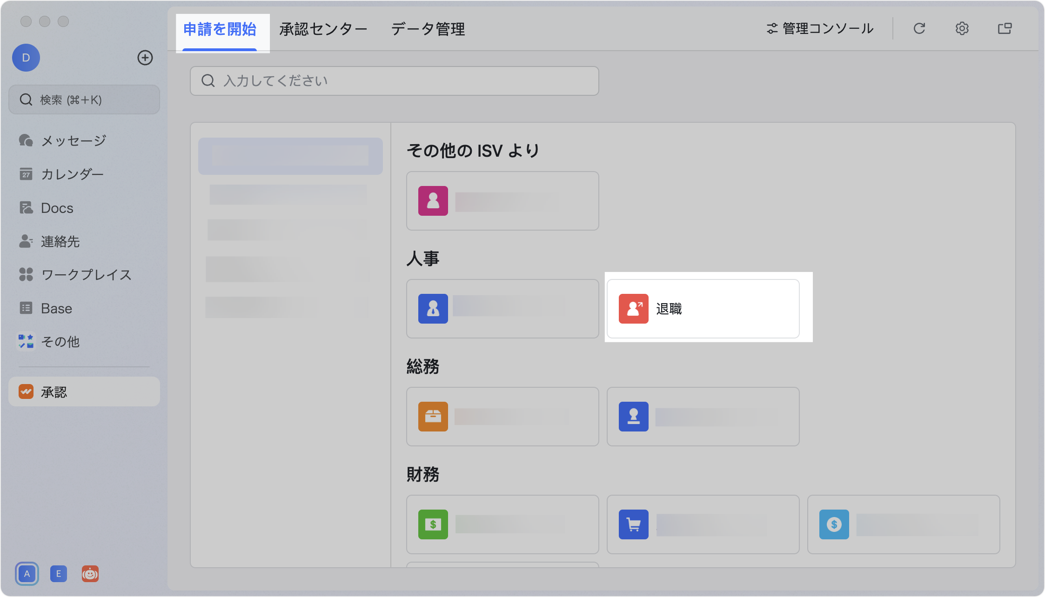Open Base in the sidebar
Screen dimensions: 1045x597
point(84,308)
